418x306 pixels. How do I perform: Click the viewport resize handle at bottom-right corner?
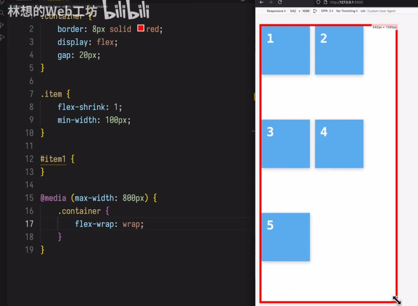[x=397, y=300]
